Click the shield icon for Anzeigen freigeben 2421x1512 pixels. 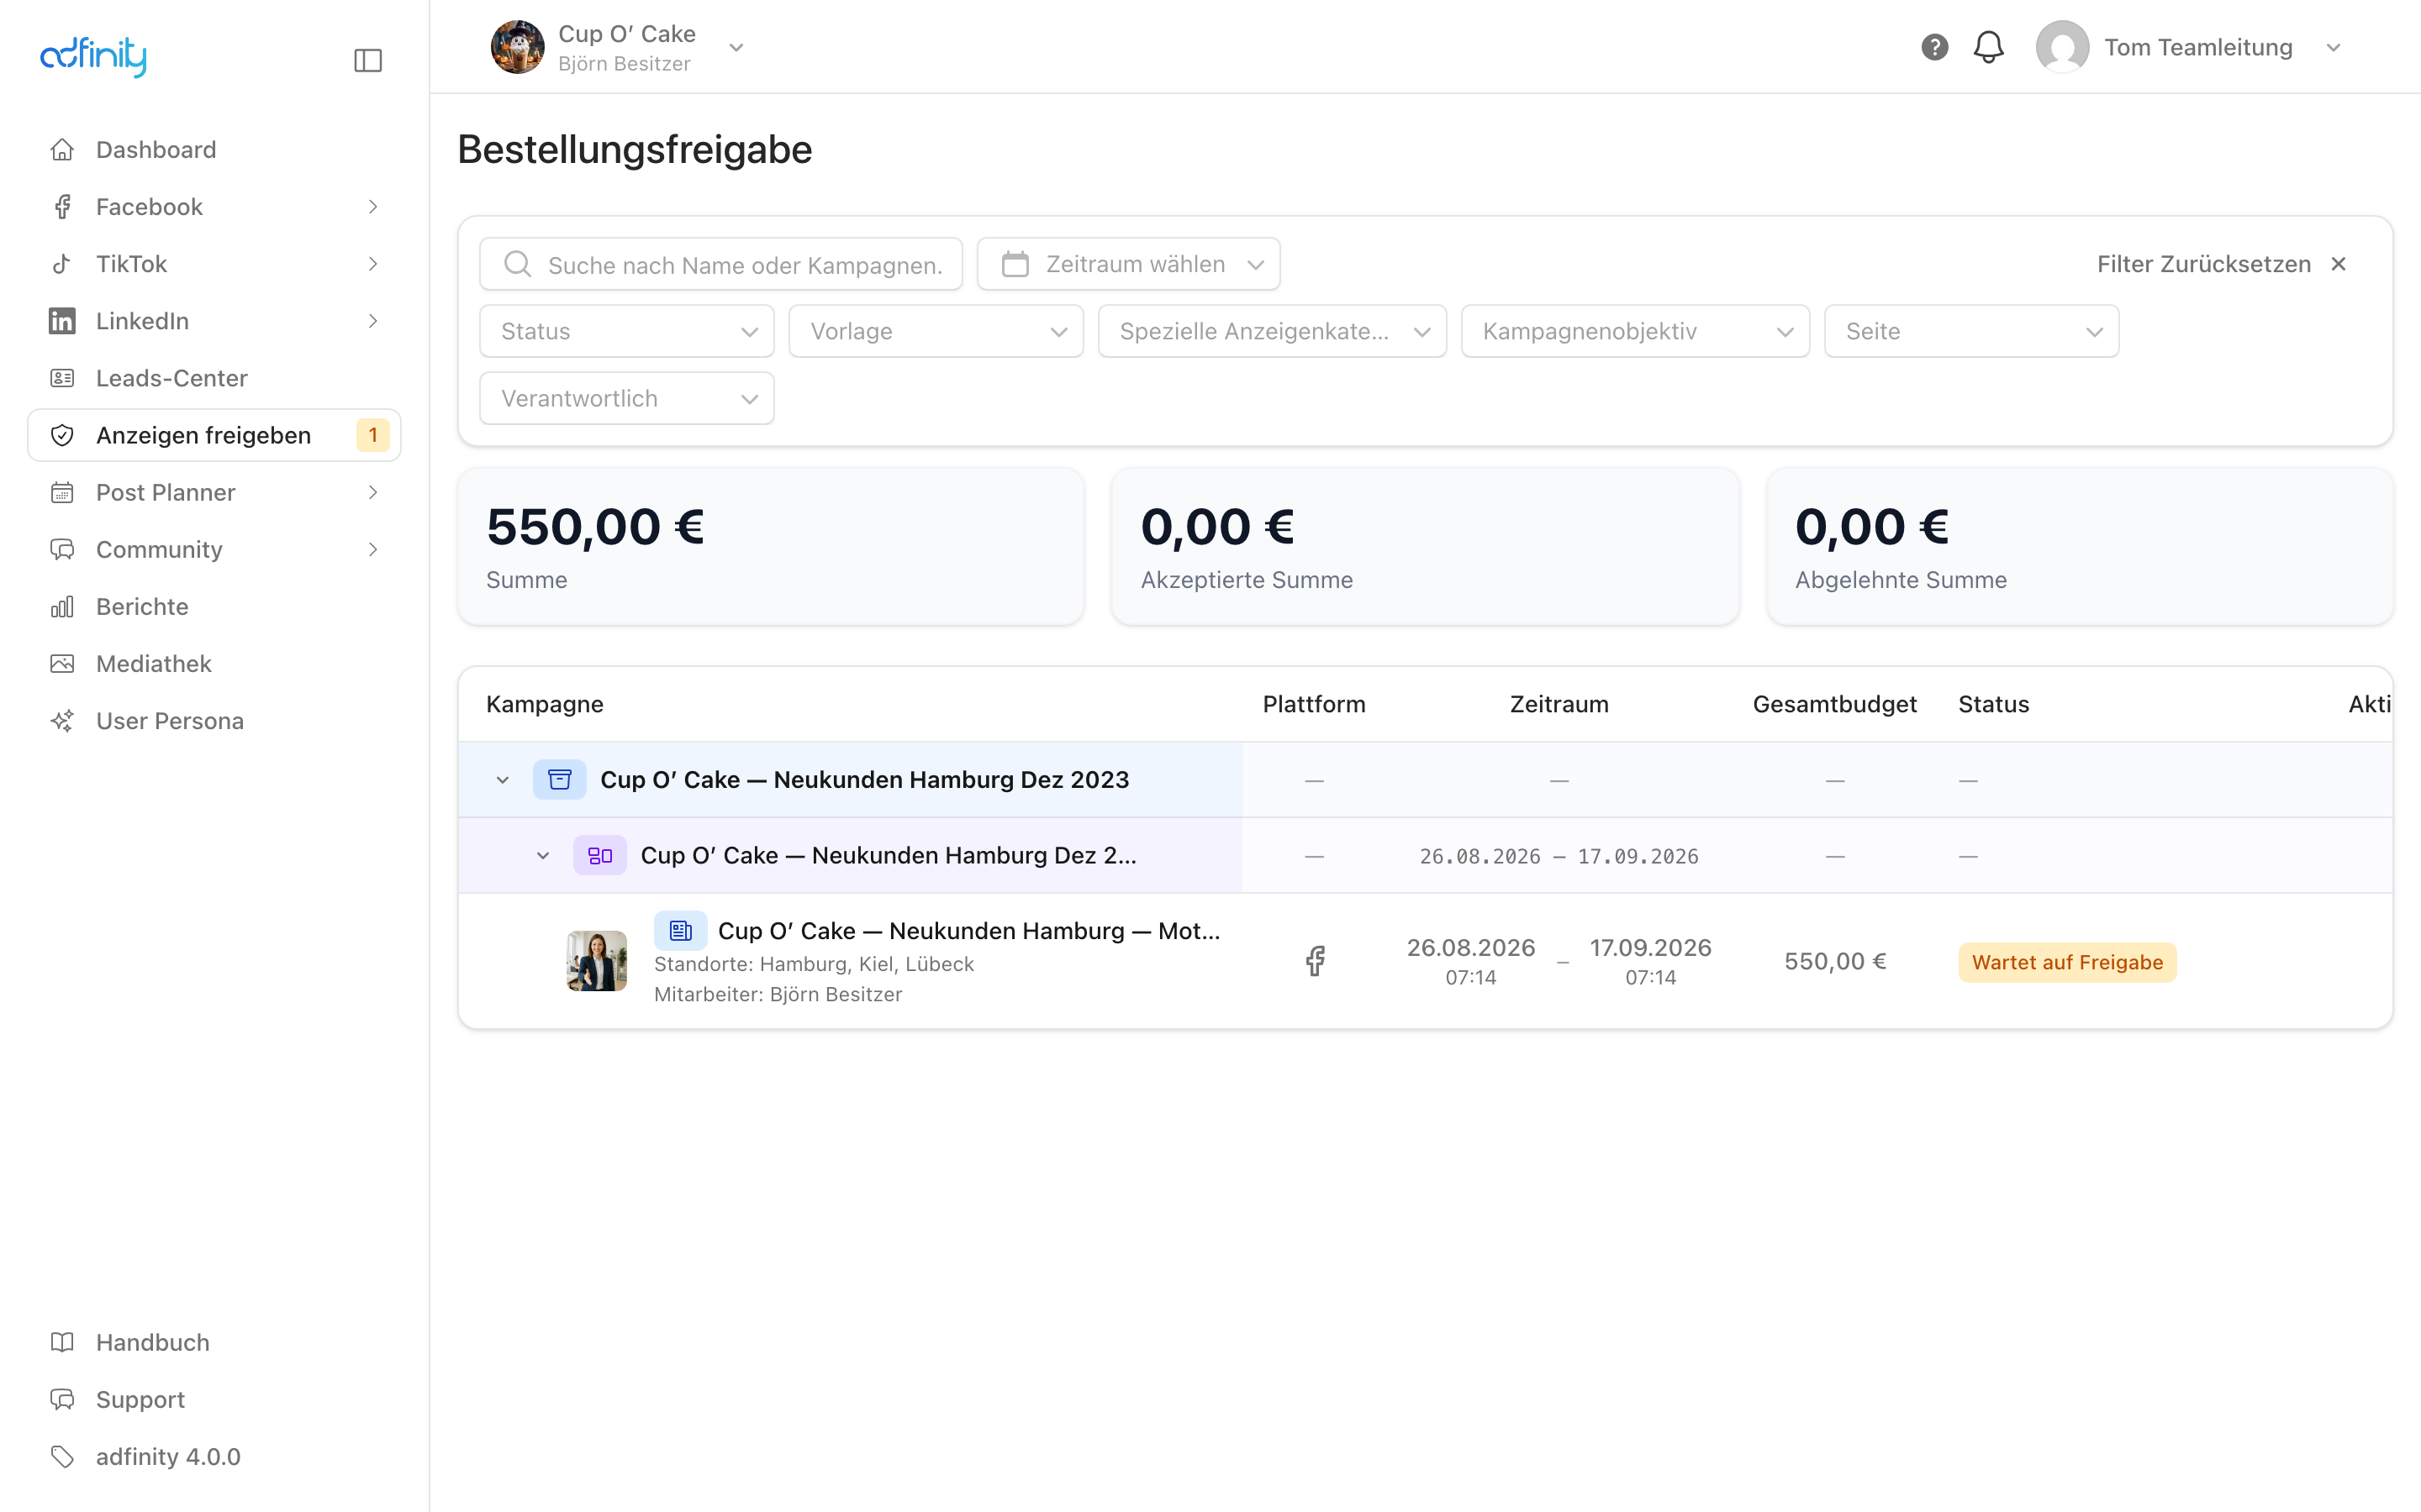pos(62,434)
